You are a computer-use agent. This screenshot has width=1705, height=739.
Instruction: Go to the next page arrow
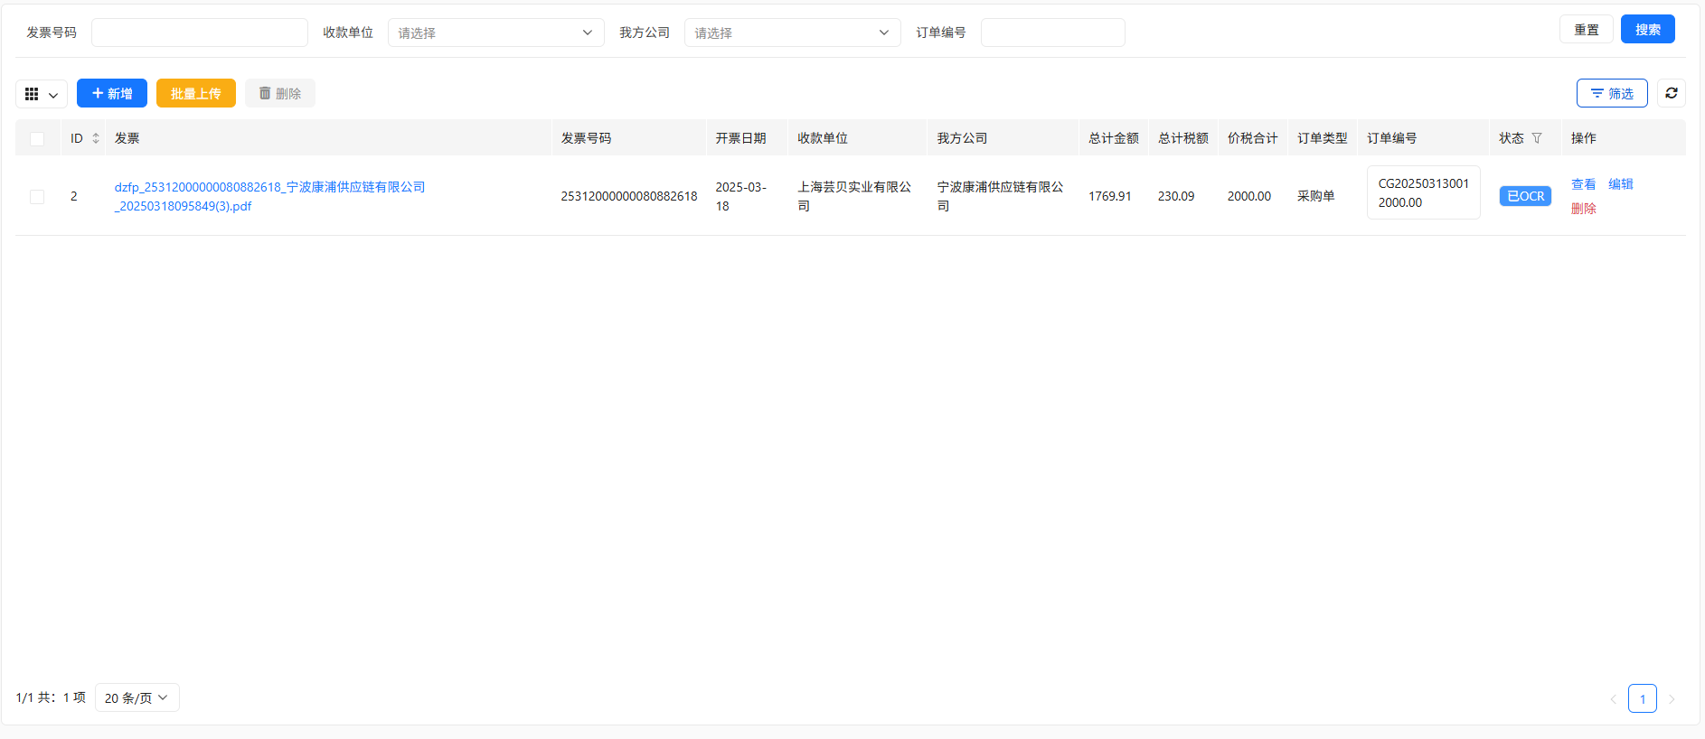tap(1672, 698)
